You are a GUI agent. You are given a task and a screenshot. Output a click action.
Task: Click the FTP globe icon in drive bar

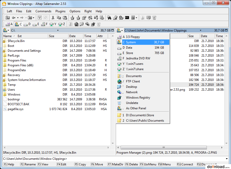click(76, 24)
